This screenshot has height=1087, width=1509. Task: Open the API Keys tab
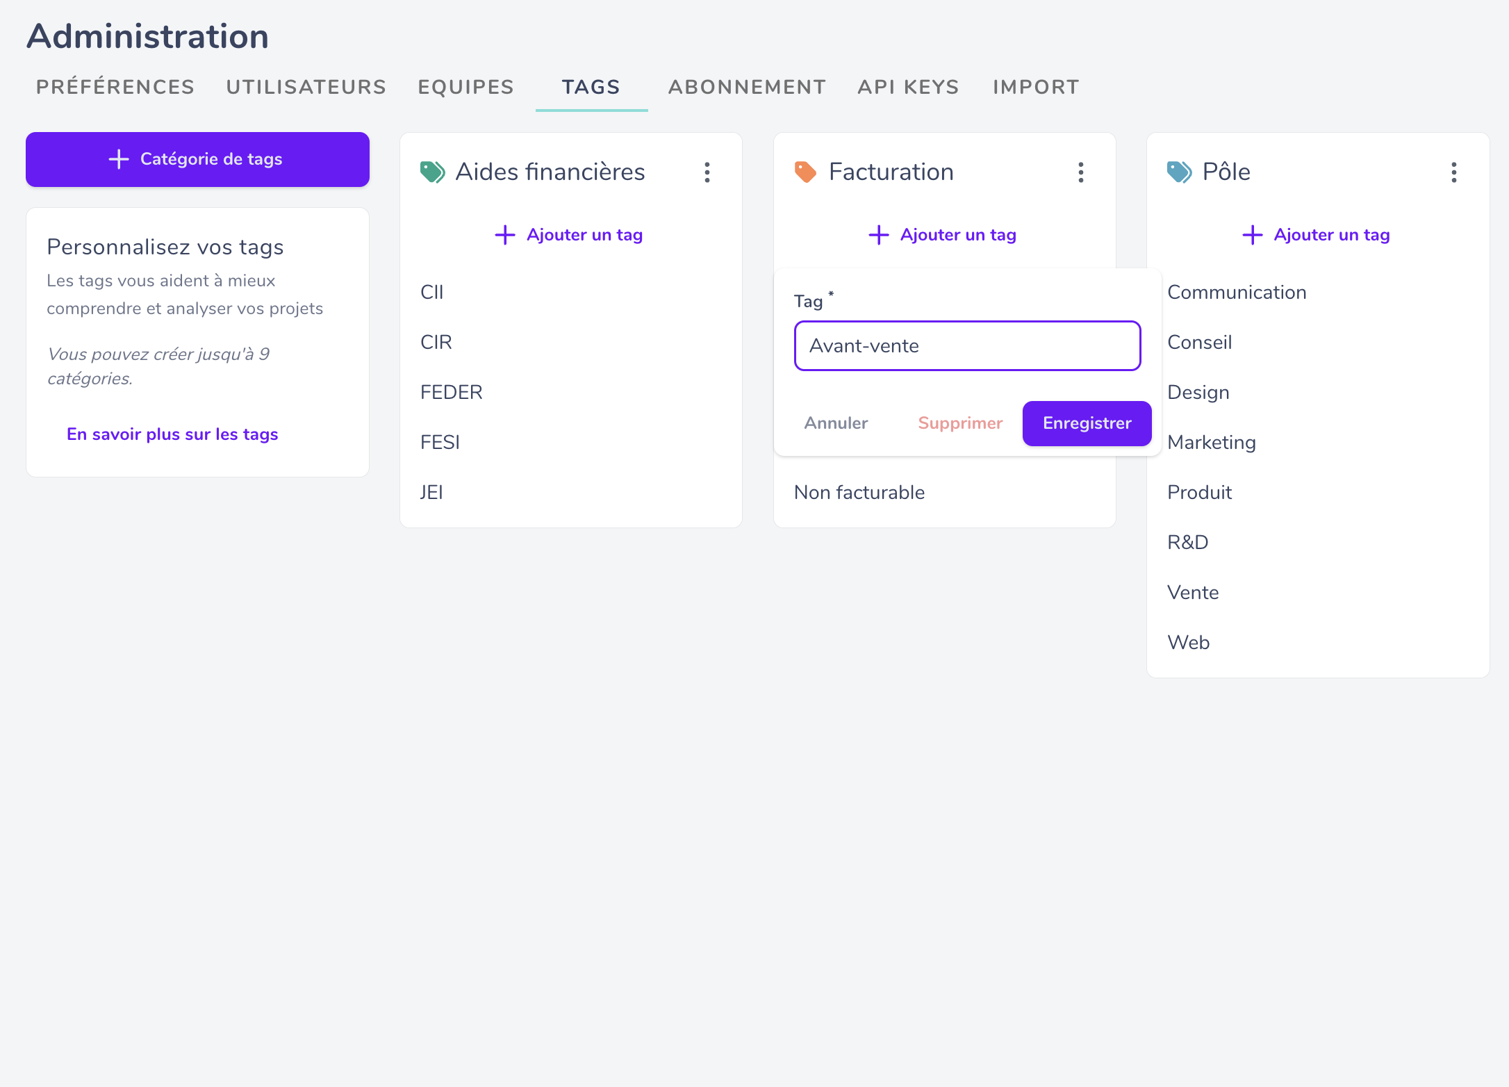[x=909, y=87]
